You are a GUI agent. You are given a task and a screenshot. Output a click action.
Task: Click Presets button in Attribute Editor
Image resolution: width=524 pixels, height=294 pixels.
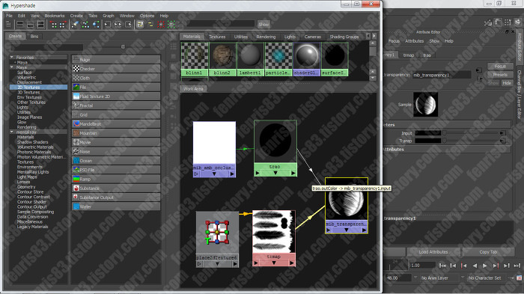(500, 75)
